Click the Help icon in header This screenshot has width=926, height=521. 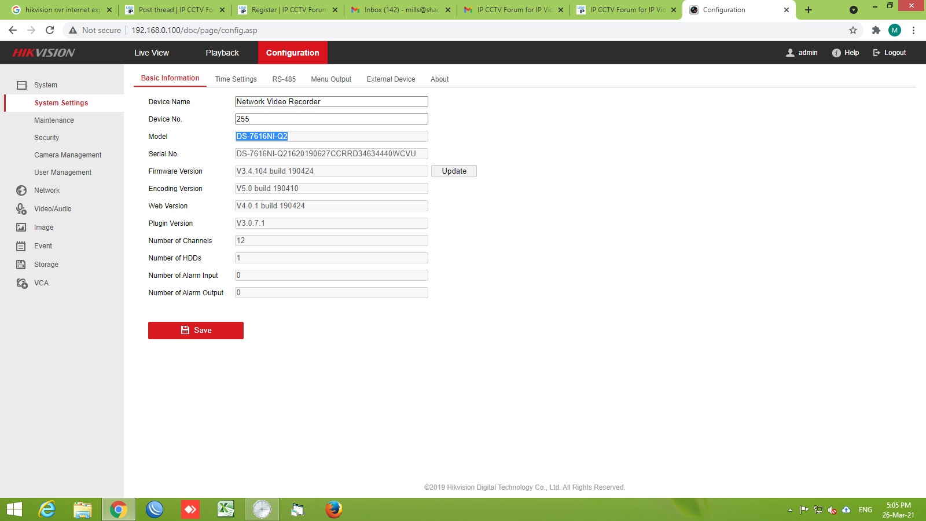pos(836,53)
